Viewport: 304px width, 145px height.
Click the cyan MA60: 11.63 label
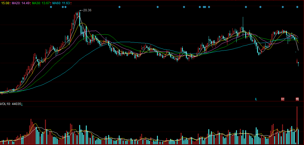pyautogui.click(x=61, y=3)
